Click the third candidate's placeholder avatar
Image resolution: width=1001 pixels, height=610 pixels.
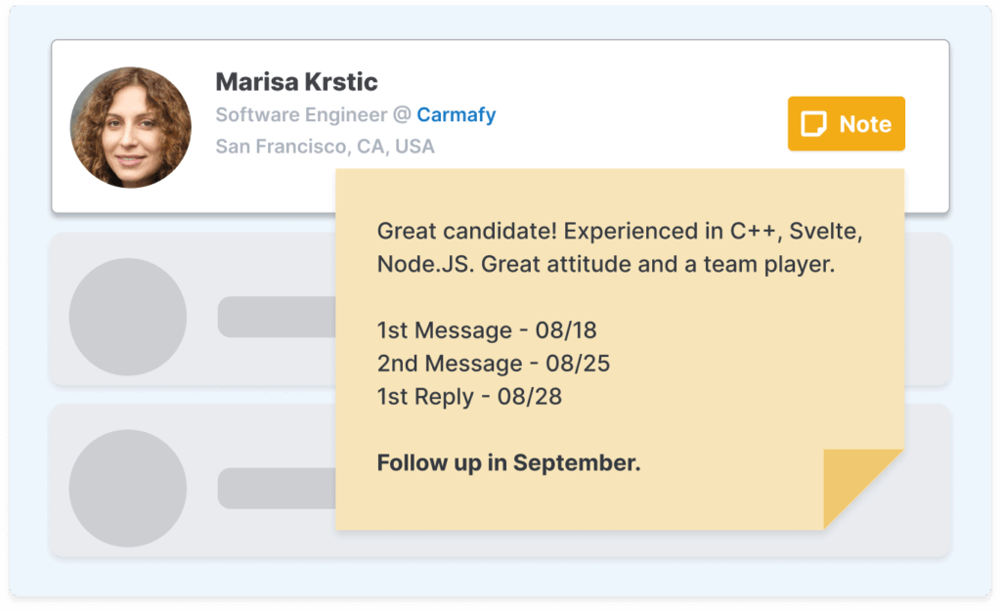pos(128,488)
